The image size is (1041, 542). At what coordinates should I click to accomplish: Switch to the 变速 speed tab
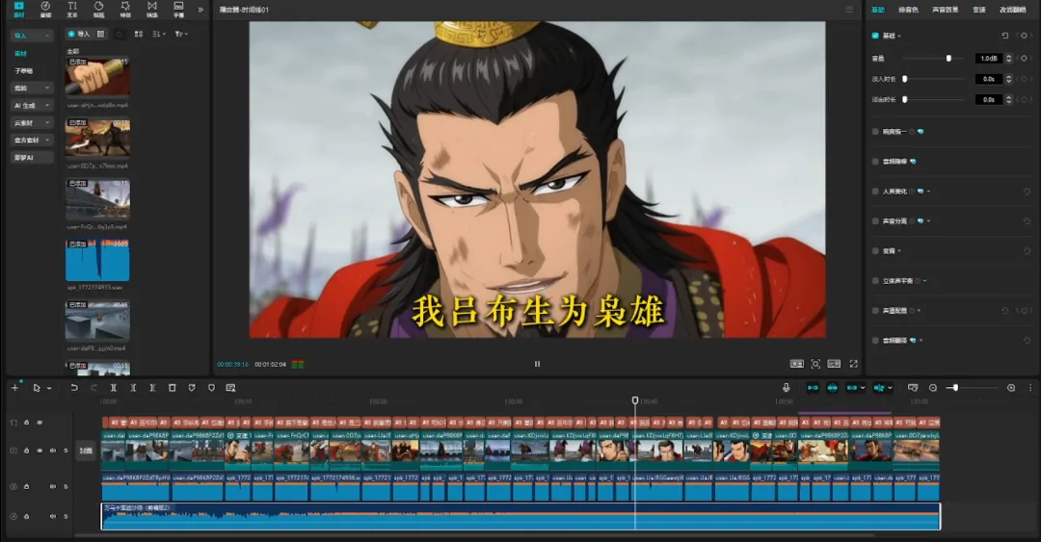tap(978, 10)
